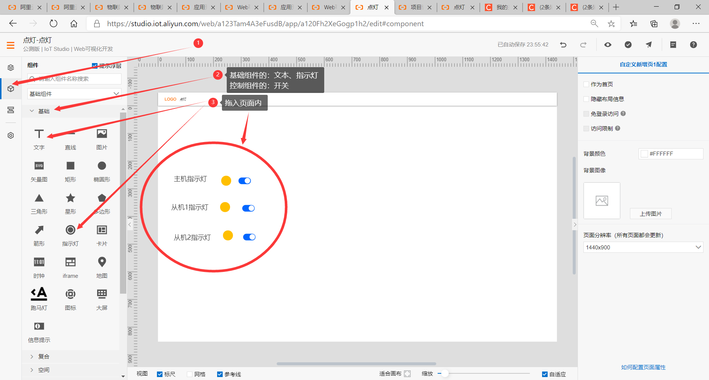Screen dimensions: 709x380
Task: Select the 时钟 clock component
Action: (x=39, y=267)
